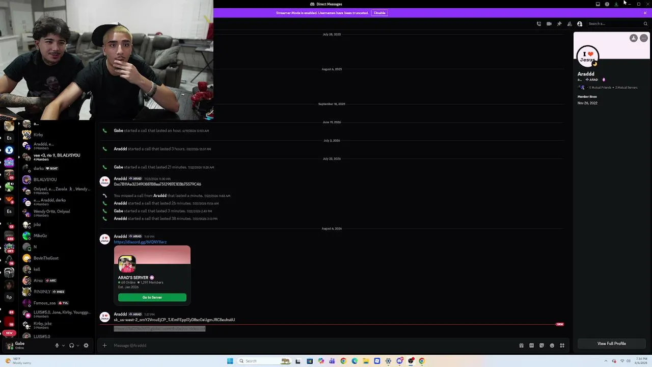
Task: Open Discord help icon
Action: pos(607,4)
